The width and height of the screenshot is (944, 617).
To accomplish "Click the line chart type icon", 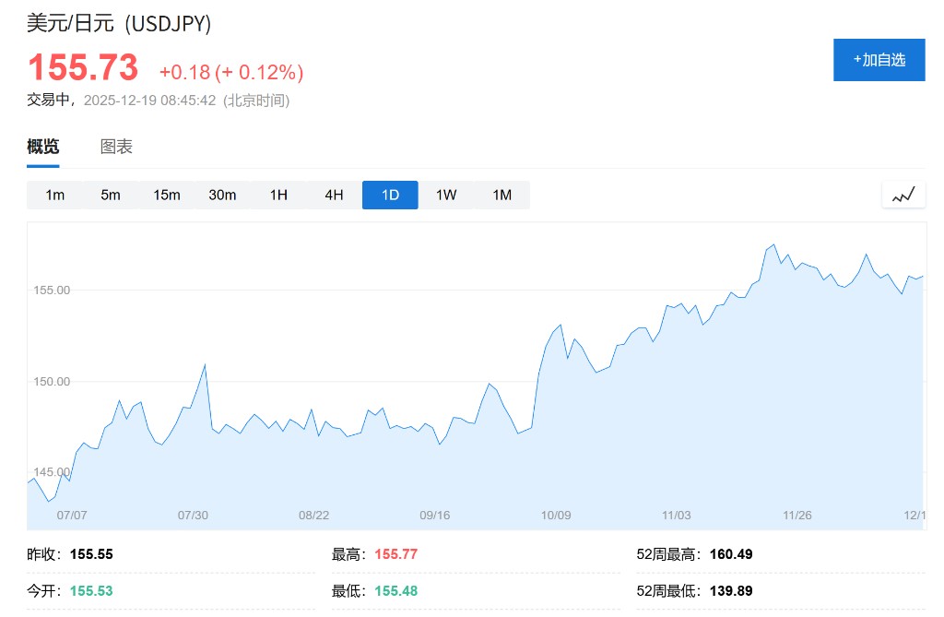I will point(903,195).
